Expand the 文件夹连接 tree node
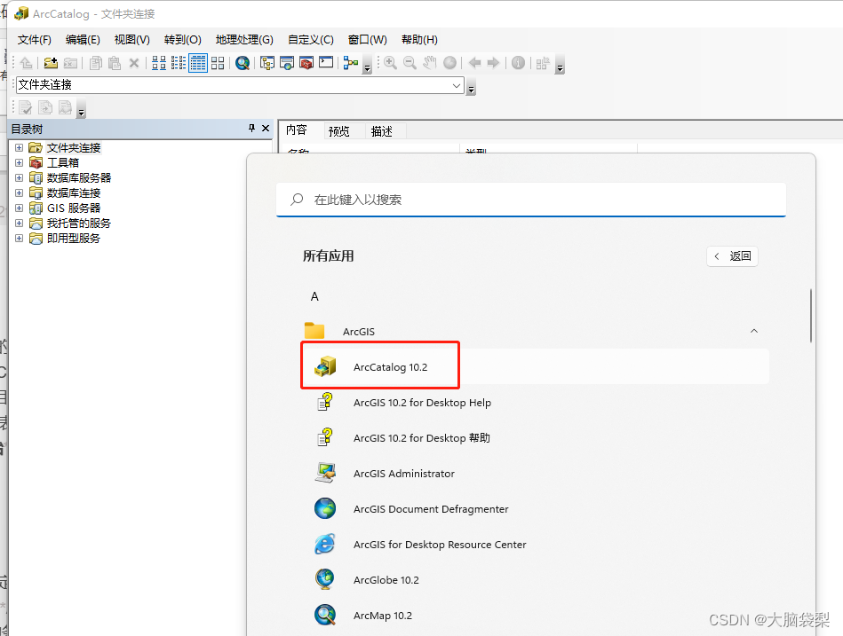Image resolution: width=843 pixels, height=636 pixels. click(20, 147)
